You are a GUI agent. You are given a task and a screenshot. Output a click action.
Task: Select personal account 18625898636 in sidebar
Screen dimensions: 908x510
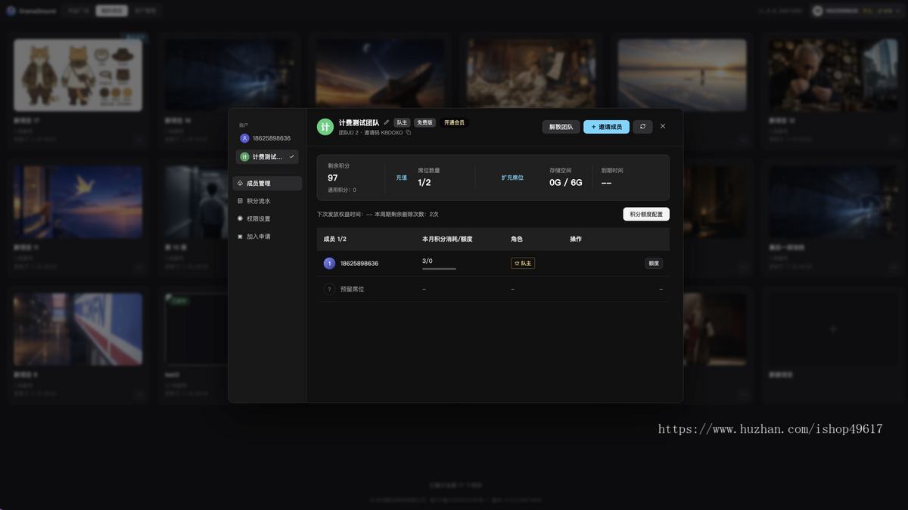click(x=267, y=138)
